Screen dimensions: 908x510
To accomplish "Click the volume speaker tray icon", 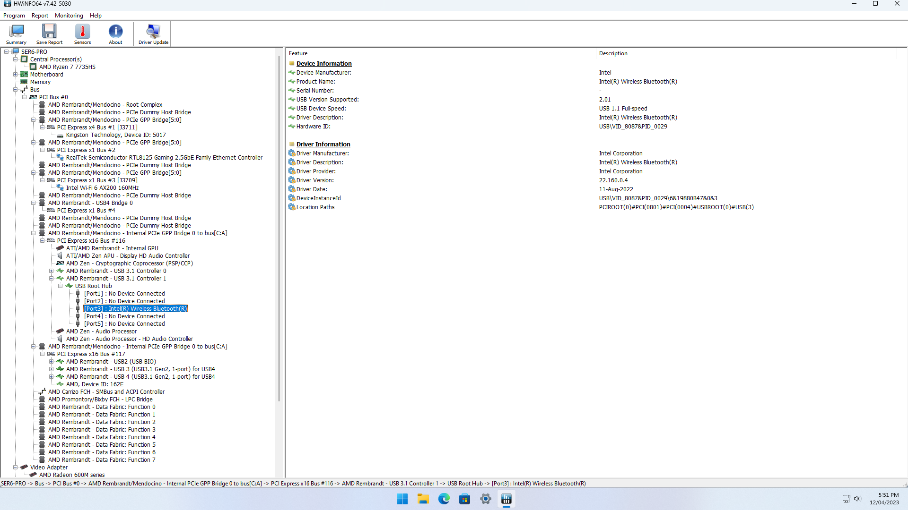I will pyautogui.click(x=857, y=499).
